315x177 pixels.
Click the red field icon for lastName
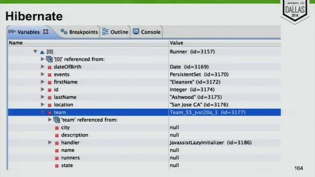pos(50,97)
